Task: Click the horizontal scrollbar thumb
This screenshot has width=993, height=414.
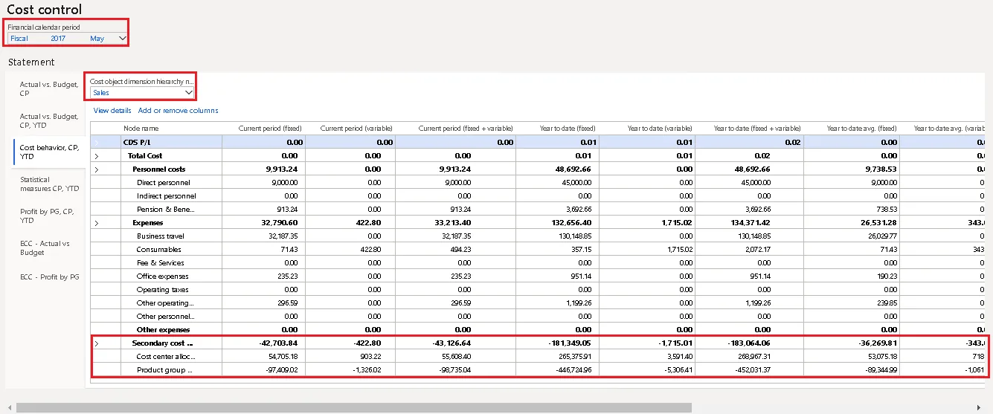Action: (354, 407)
